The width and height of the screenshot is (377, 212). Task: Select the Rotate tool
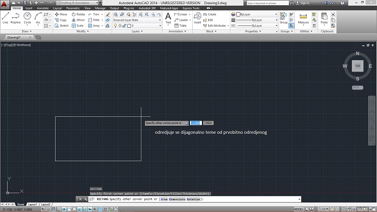coord(78,14)
